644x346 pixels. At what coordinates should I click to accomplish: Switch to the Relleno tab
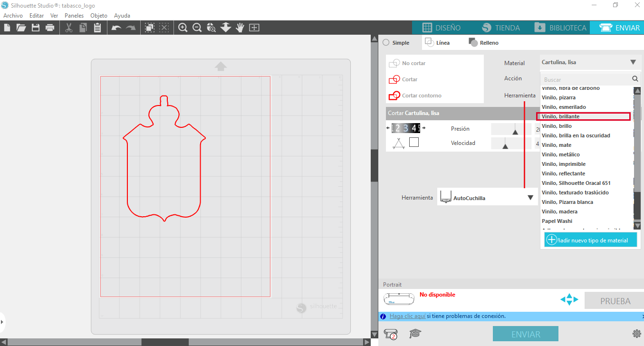(x=484, y=43)
